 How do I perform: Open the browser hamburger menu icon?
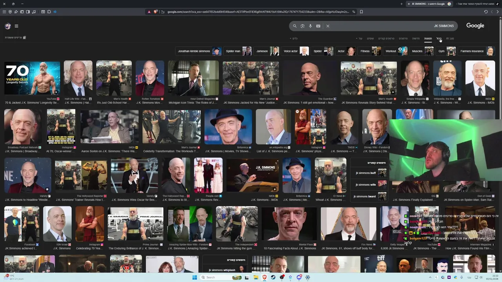coord(4,12)
